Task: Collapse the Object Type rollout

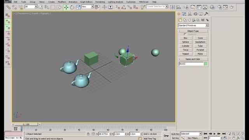Action: pyautogui.click(x=193, y=31)
